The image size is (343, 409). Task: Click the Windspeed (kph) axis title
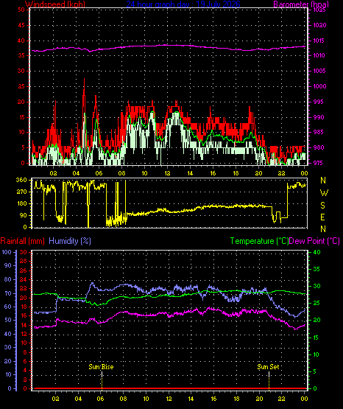pyautogui.click(x=55, y=4)
